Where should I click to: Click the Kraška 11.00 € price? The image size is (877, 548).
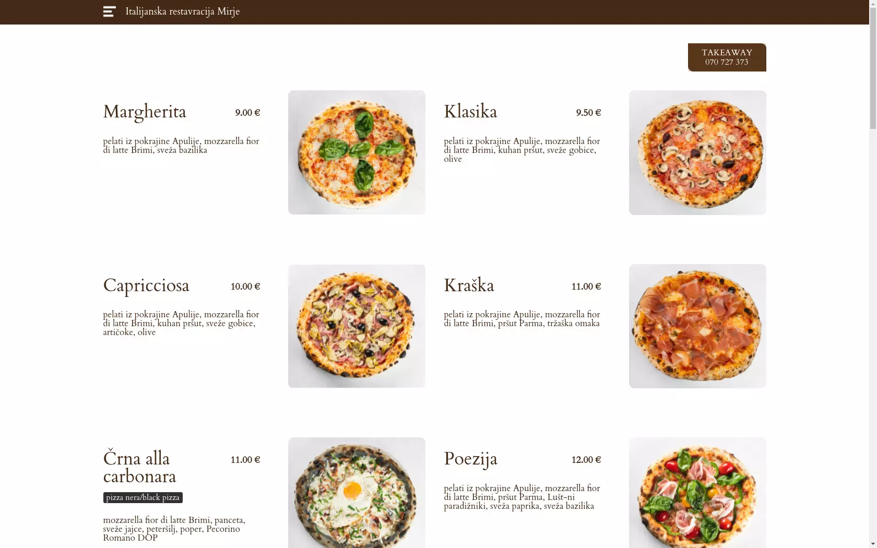[586, 287]
